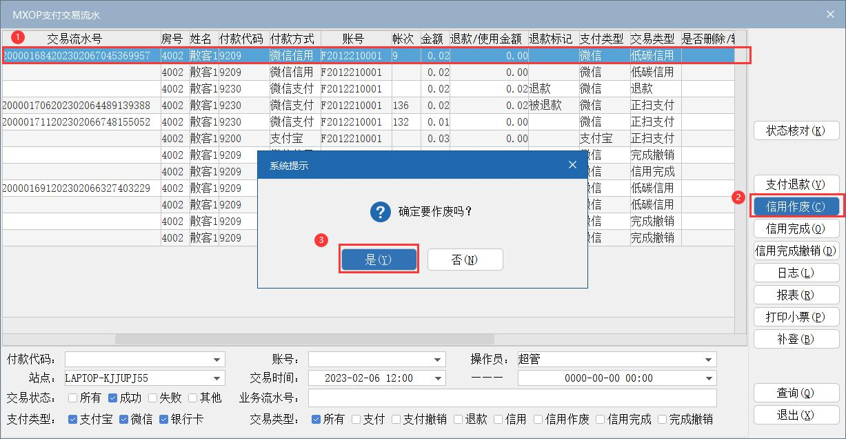Click the 打印小票(P) print receipt button
Screen dimensions: 846x439
coord(796,317)
